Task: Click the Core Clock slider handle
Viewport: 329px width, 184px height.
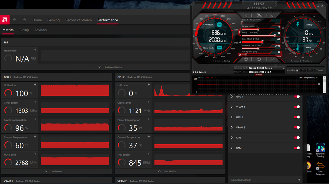Action: coord(262,42)
